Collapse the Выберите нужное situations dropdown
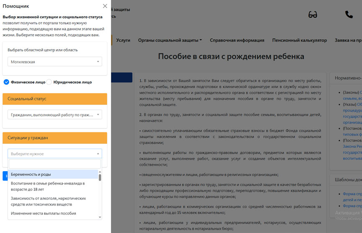362x233 pixels. pyautogui.click(x=55, y=154)
